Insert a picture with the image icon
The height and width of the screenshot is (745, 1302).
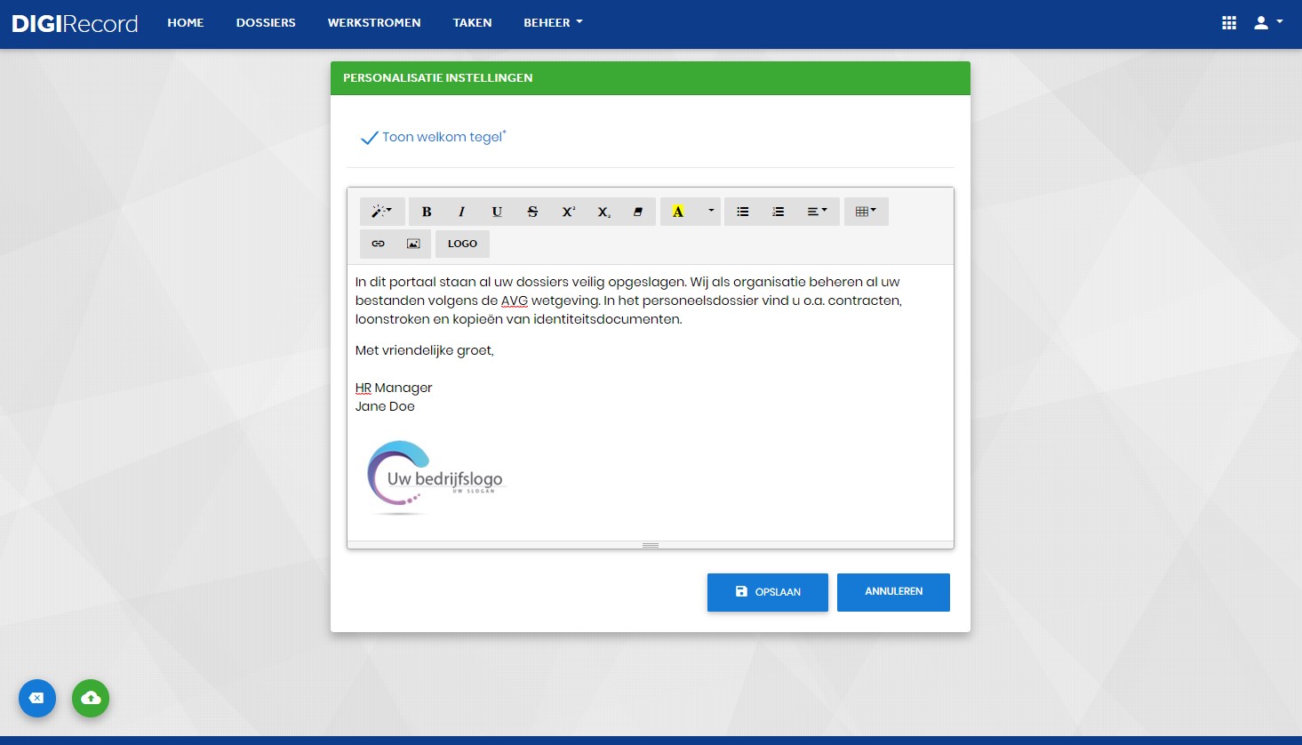click(x=413, y=244)
